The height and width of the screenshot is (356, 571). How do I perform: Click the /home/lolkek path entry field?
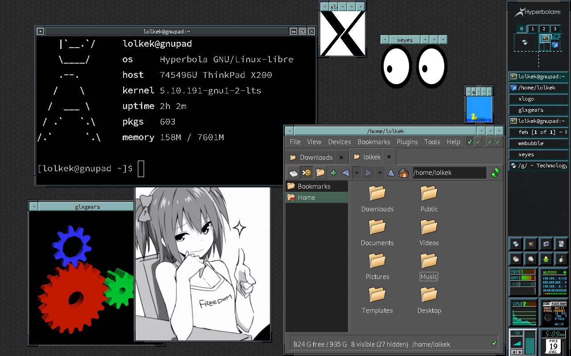pyautogui.click(x=449, y=173)
